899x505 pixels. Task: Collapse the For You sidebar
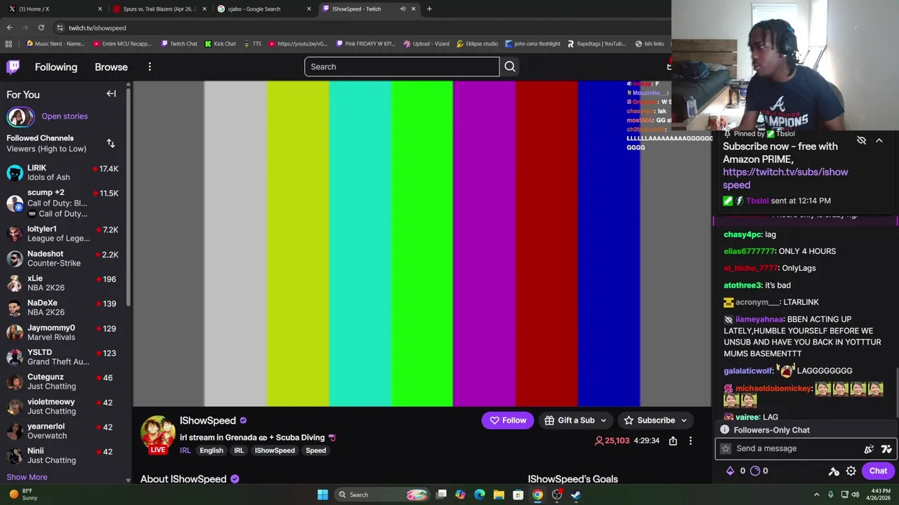(111, 93)
